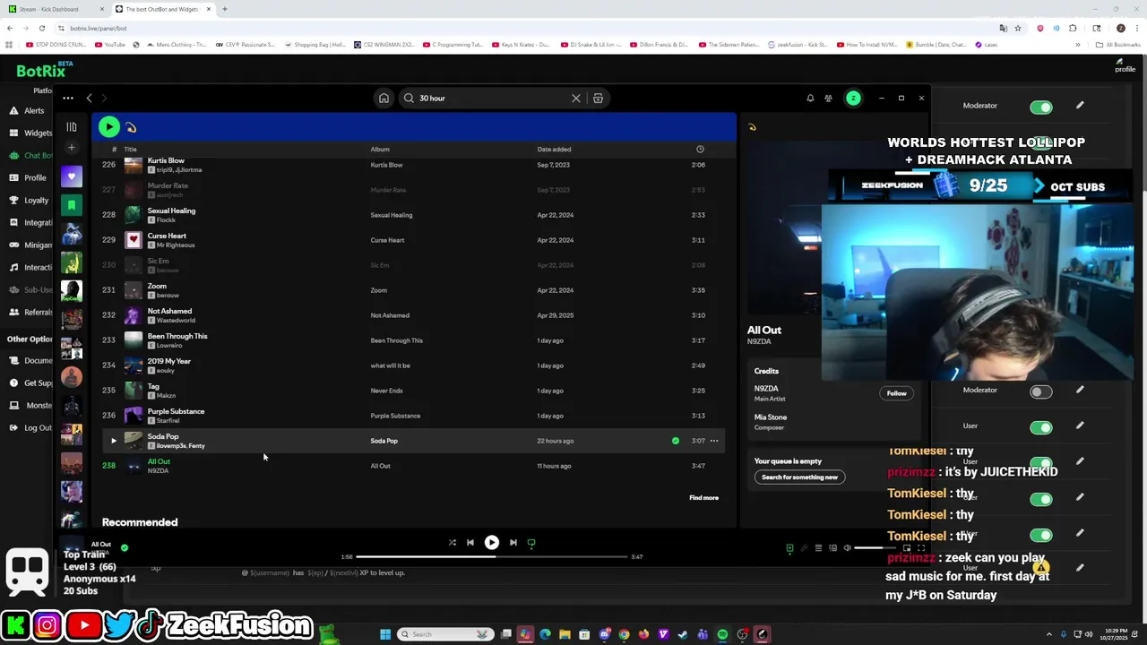This screenshot has width=1147, height=645.
Task: Sort track list by Title header
Action: click(x=130, y=150)
